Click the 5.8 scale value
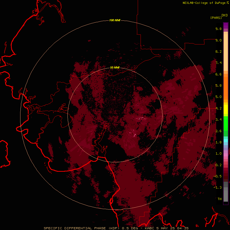 click(x=218, y=86)
